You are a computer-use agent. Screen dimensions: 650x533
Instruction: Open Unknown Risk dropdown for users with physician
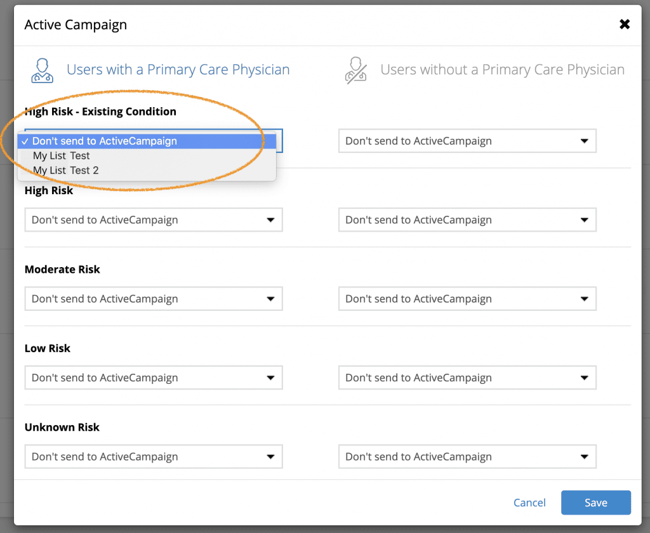pos(154,456)
